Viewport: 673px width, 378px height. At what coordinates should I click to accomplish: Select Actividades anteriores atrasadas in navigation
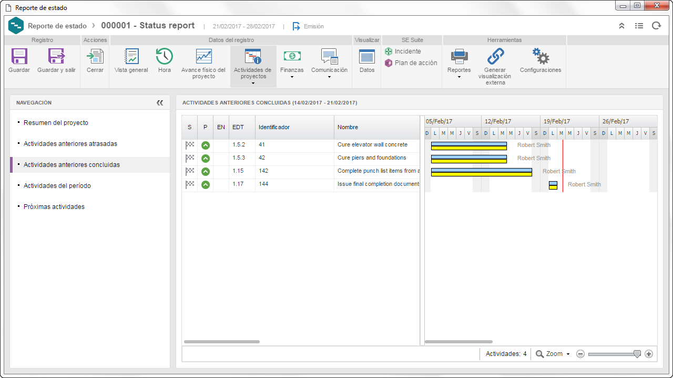tap(70, 144)
